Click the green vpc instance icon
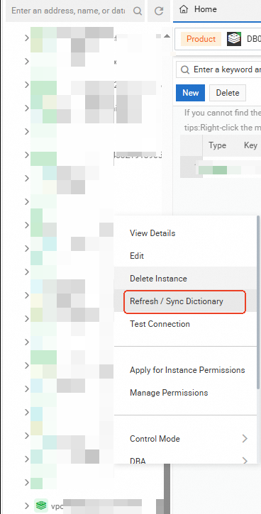 tap(41, 505)
